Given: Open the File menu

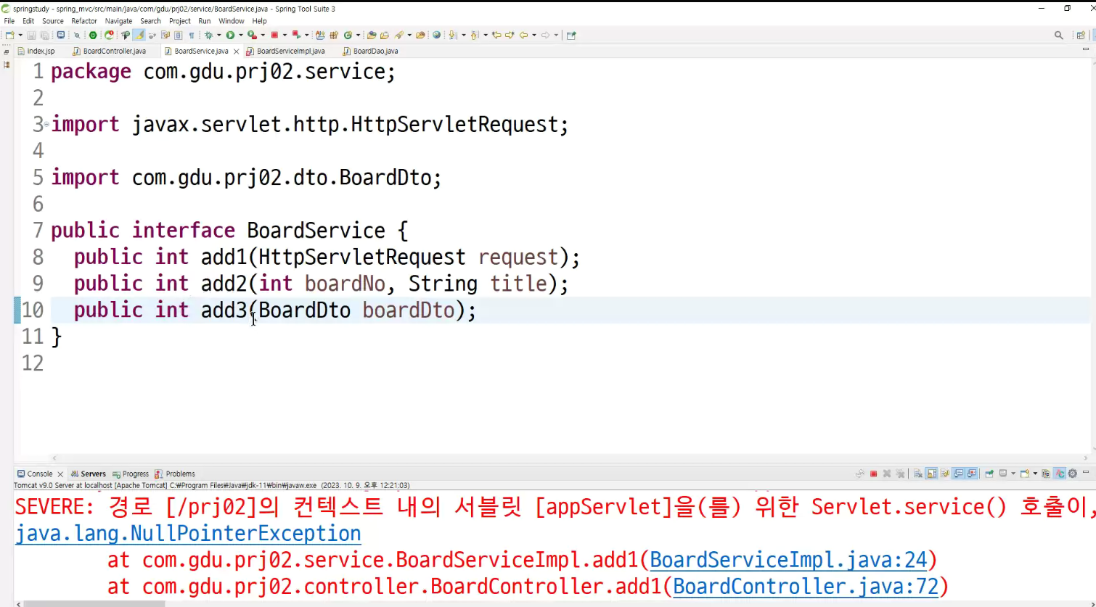Looking at the screenshot, I should pyautogui.click(x=9, y=21).
